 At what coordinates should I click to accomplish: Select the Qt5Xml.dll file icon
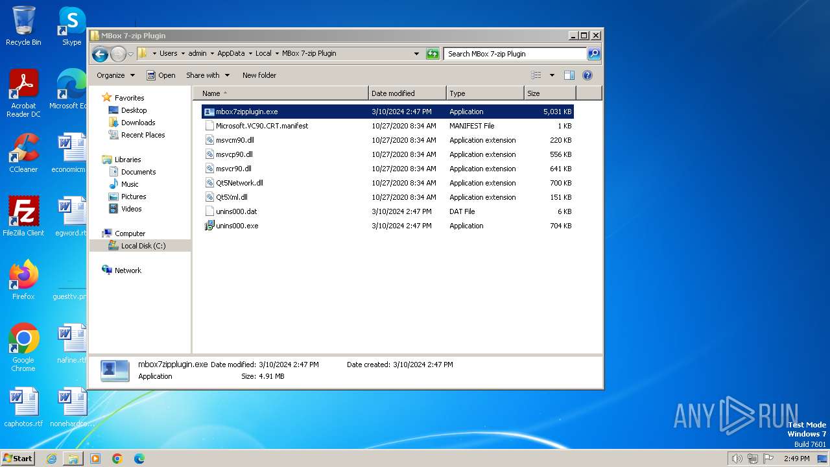[209, 197]
